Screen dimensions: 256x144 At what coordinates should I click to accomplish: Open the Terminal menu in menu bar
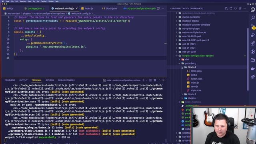pyautogui.click(x=44, y=1)
